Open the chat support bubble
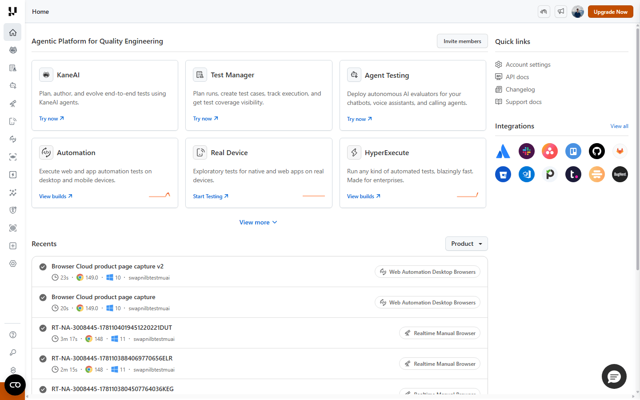Screen dimensions: 640x400 coord(614,376)
